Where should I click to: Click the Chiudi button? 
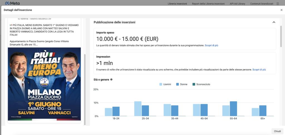click(x=277, y=131)
